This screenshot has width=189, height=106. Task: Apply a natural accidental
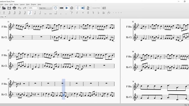pos(93,13)
